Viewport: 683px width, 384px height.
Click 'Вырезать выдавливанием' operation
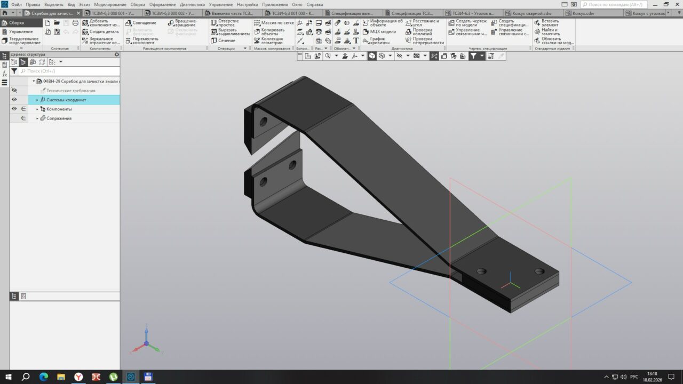coord(230,32)
